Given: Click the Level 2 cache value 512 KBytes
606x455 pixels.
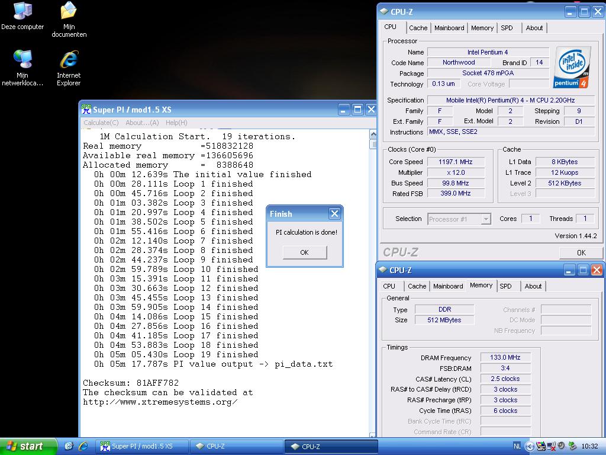Looking at the screenshot, I should click(x=565, y=183).
